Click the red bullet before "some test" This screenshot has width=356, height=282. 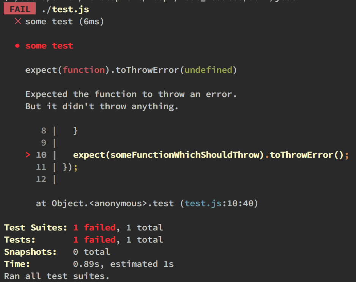17,46
